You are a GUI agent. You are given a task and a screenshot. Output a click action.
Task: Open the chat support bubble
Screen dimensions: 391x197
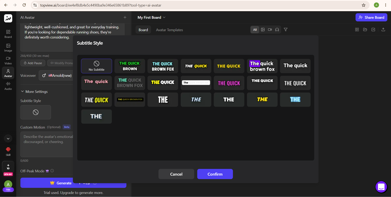pos(381,187)
